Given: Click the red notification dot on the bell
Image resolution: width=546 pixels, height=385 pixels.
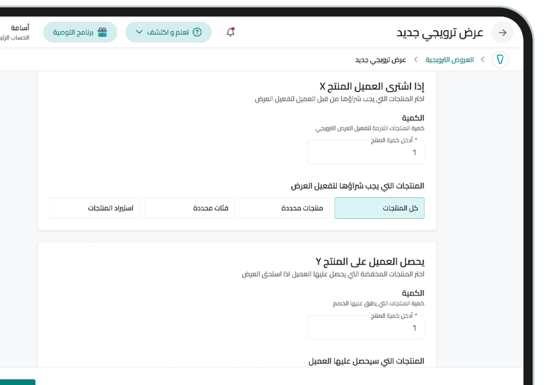Looking at the screenshot, I should click(234, 28).
